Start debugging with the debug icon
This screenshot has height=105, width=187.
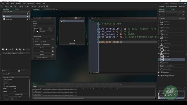pyautogui.click(x=20, y=6)
